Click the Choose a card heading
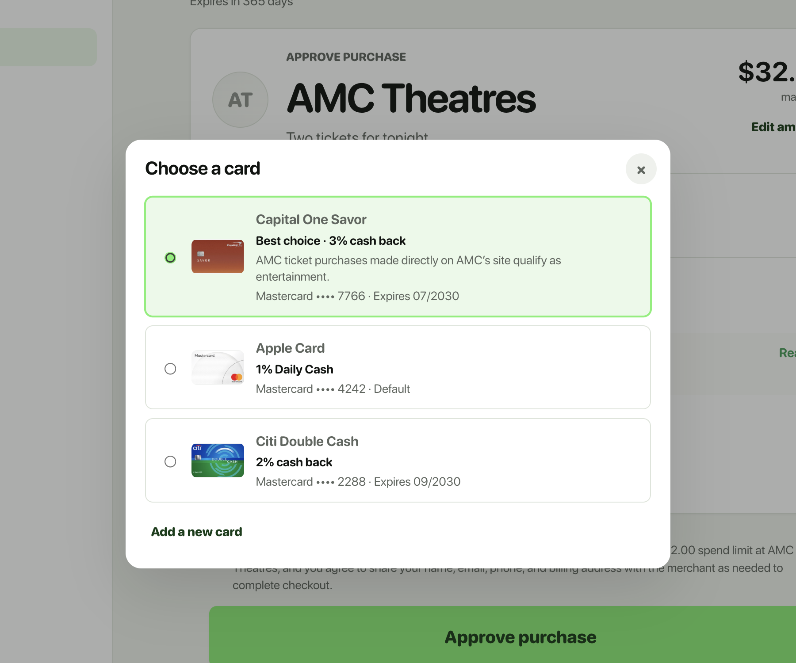796x663 pixels. pyautogui.click(x=203, y=168)
